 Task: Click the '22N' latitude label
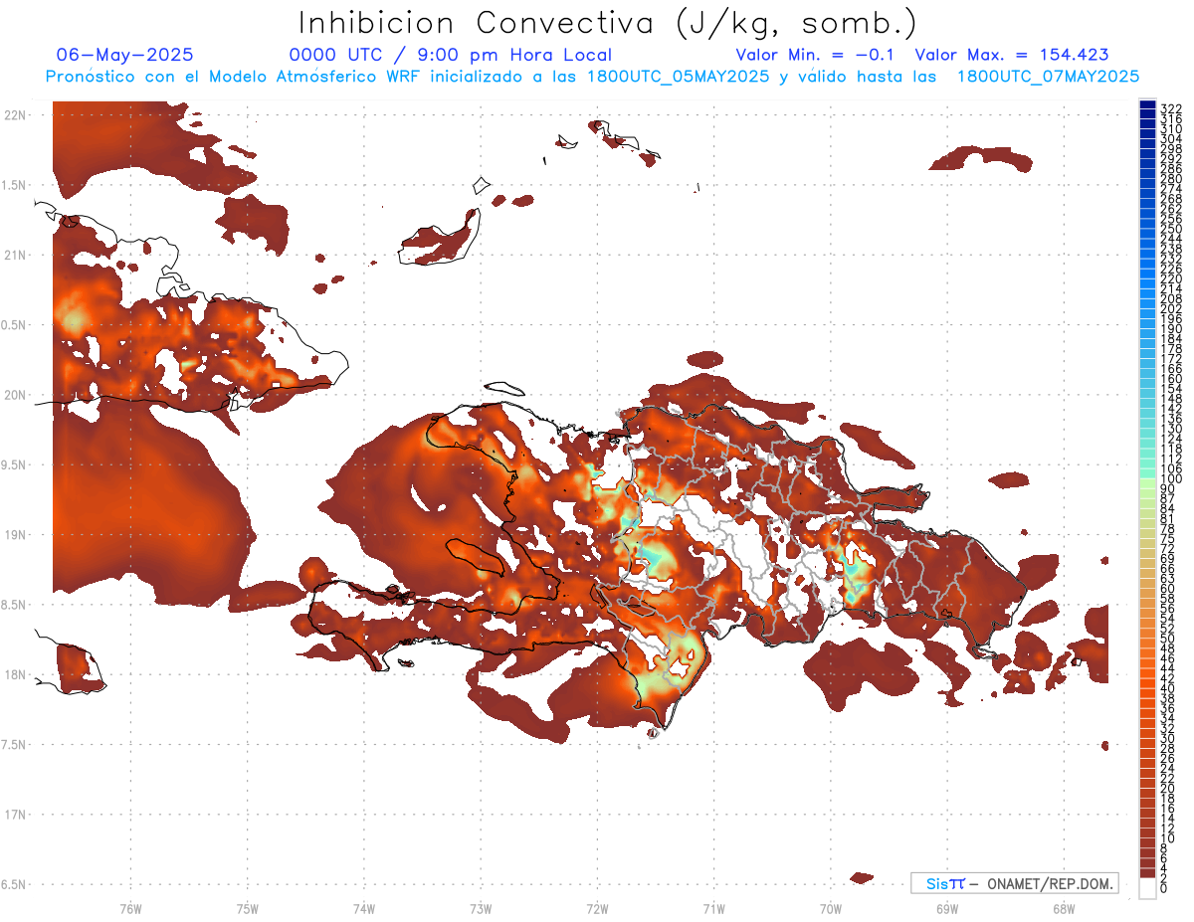coord(15,115)
